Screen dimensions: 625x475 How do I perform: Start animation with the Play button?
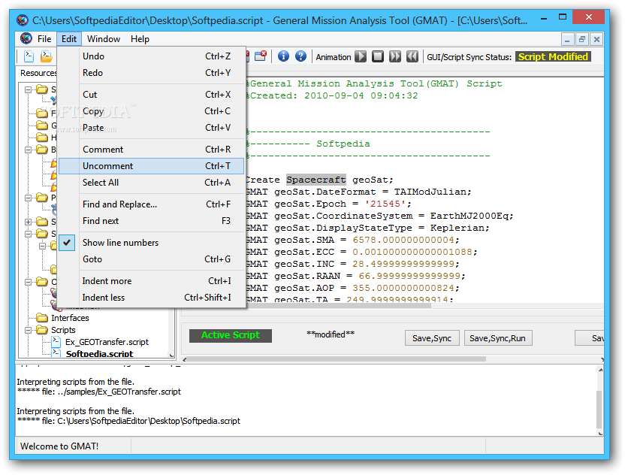click(361, 56)
